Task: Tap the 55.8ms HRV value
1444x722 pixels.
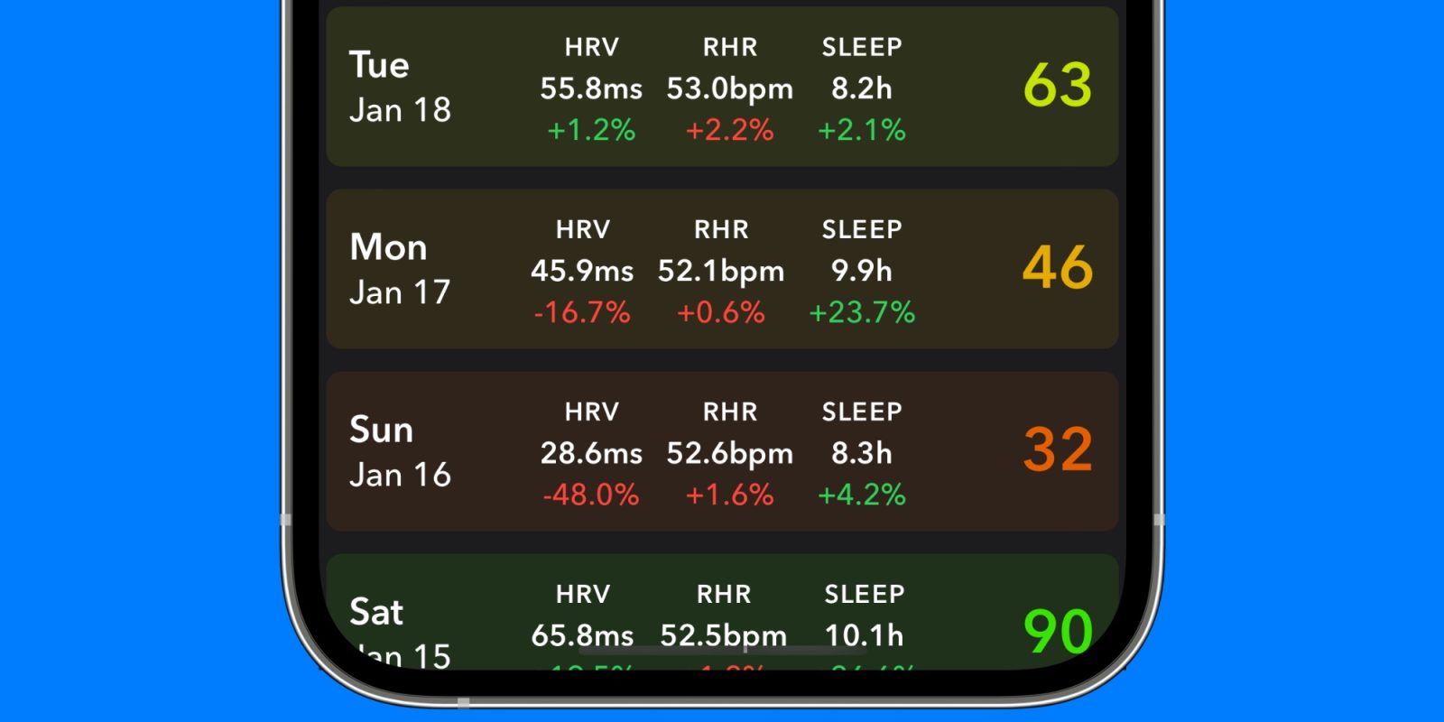Action: click(591, 88)
